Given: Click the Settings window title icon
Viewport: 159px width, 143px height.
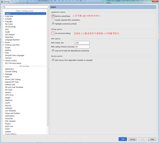Looking at the screenshot, I should [x=2, y=2].
